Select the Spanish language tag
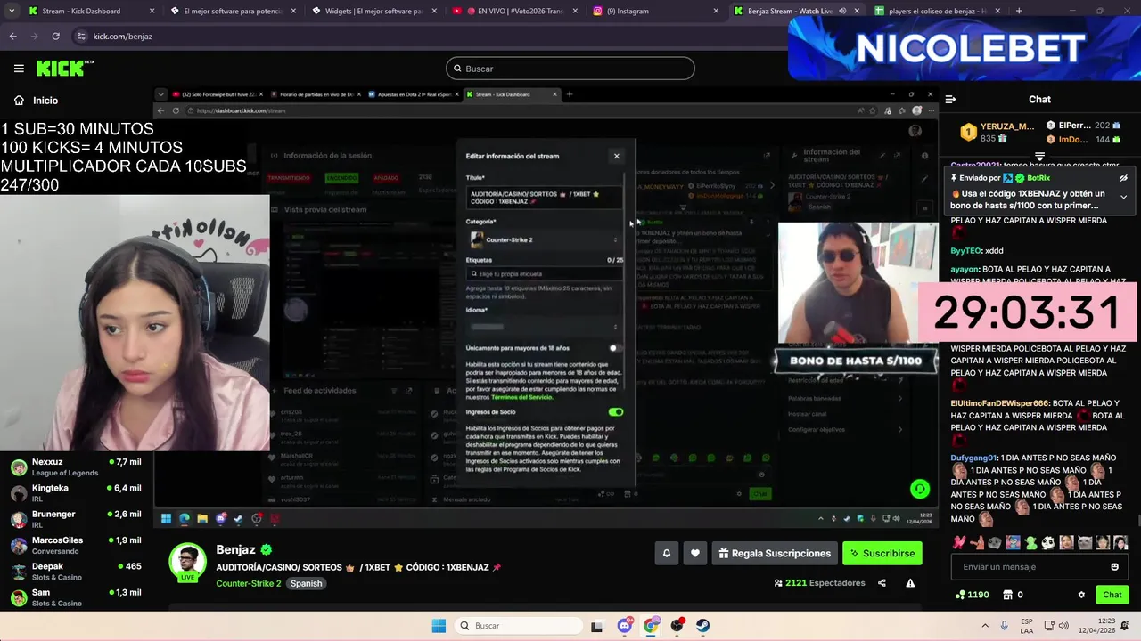Viewport: 1141px width, 641px height. pos(306,583)
